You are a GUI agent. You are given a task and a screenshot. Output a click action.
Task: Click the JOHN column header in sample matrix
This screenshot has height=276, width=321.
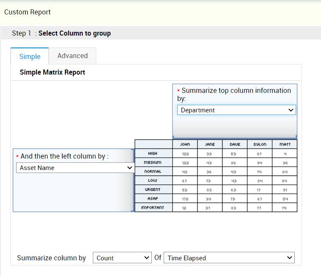[x=185, y=145]
